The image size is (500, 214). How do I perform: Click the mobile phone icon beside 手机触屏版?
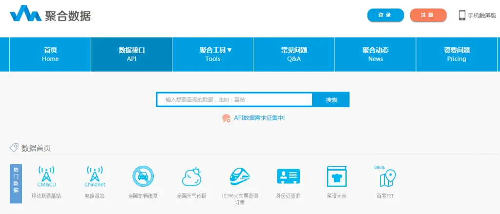point(462,15)
